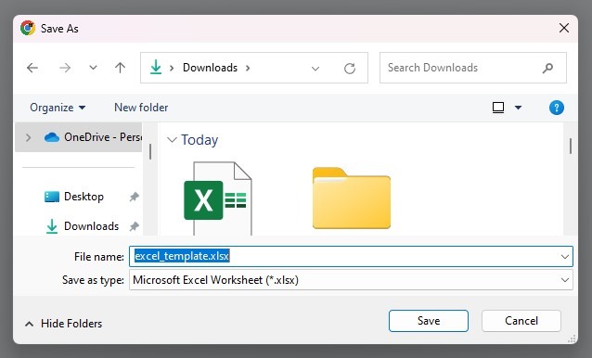This screenshot has height=358, width=592.
Task: Unpin Desktop using its pin icon
Action: click(x=134, y=197)
